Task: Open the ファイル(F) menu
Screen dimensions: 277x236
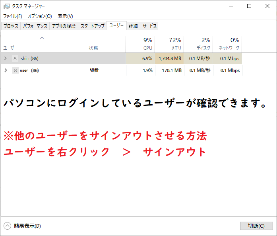Action: point(13,16)
